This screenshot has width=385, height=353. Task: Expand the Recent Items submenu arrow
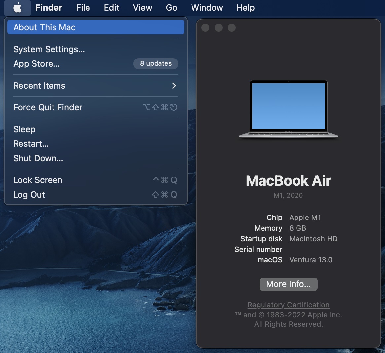174,86
